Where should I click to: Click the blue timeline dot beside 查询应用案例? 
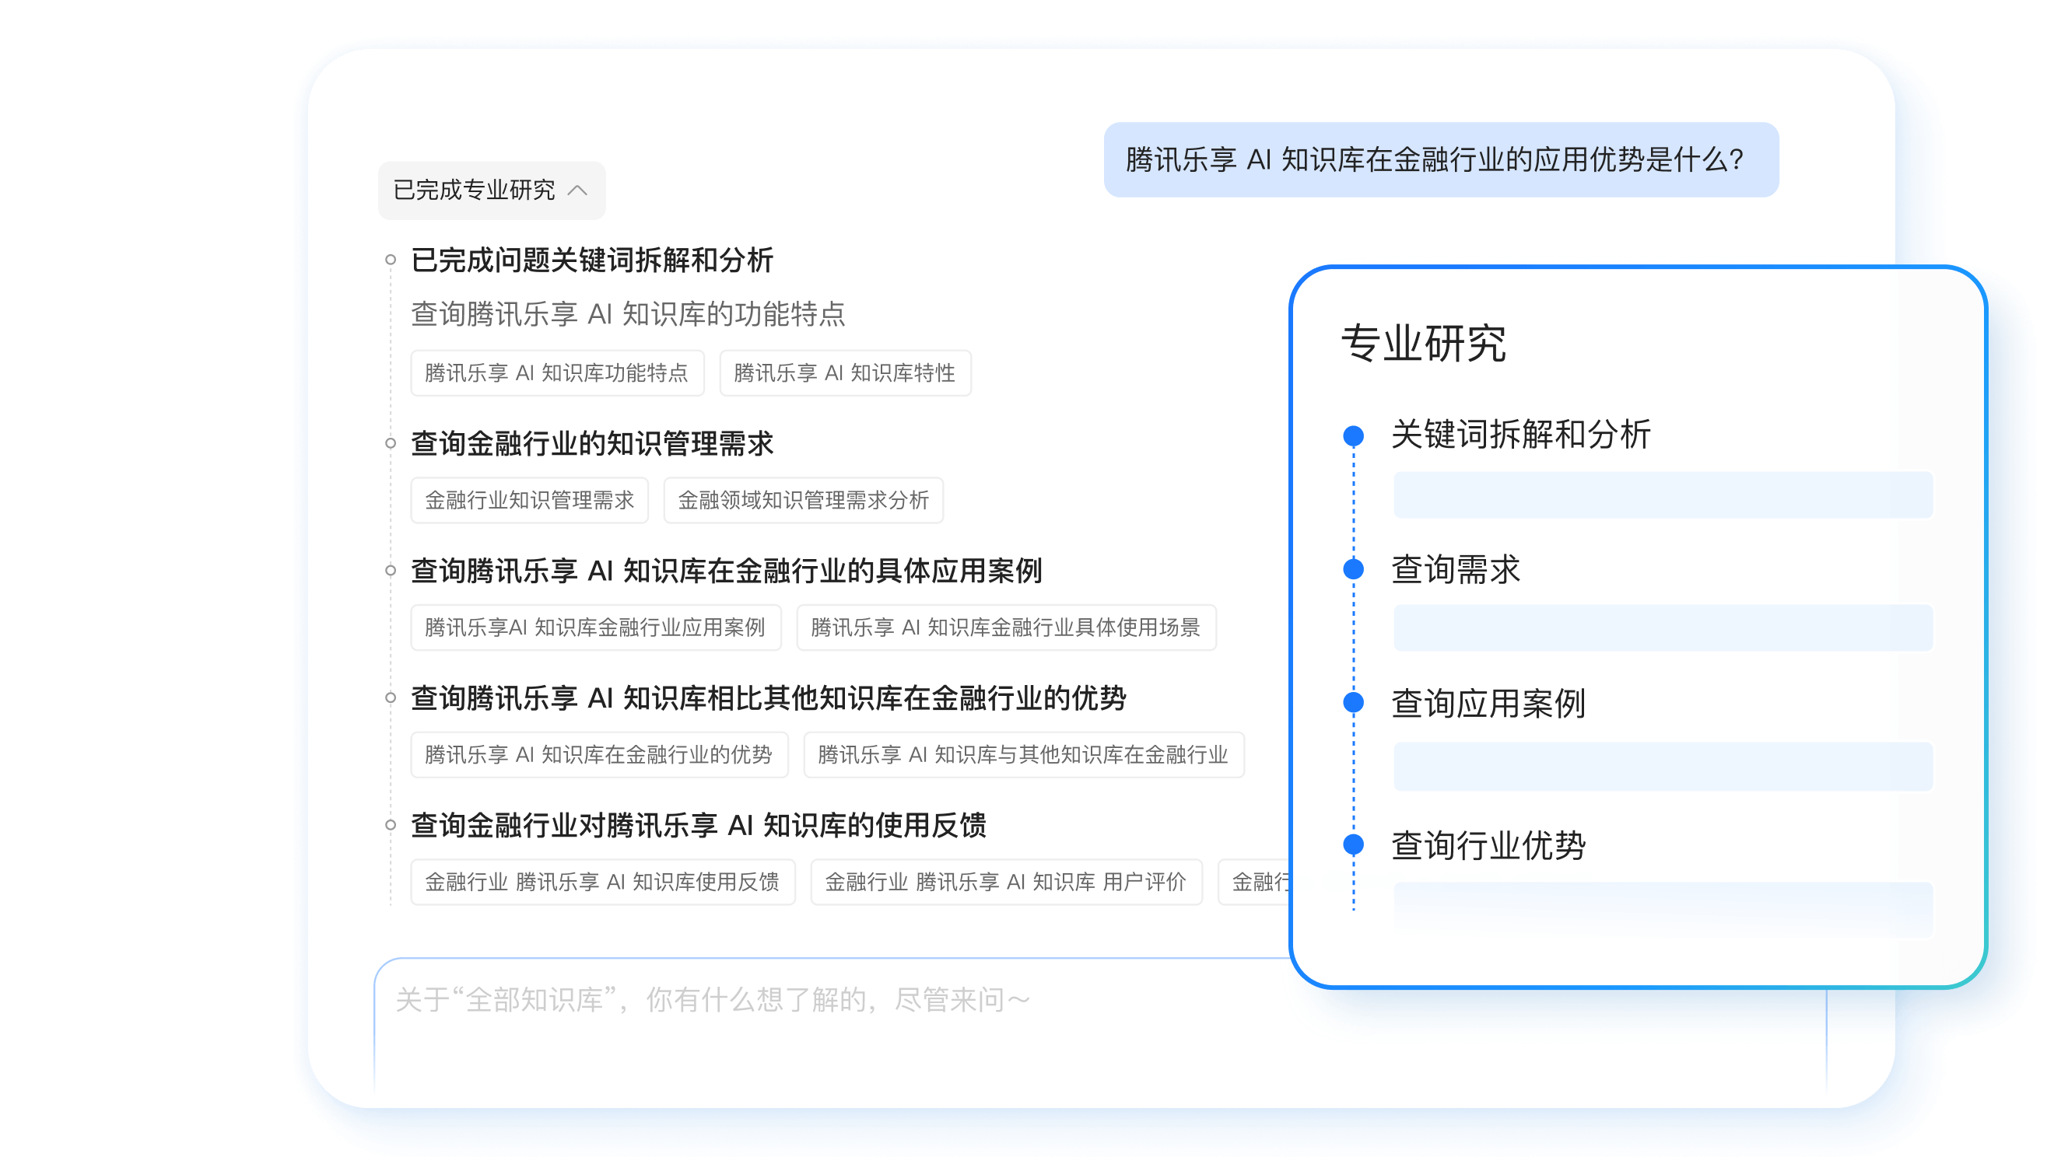(1353, 702)
